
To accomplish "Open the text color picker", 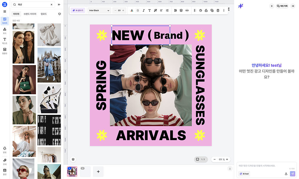I will [132, 10].
